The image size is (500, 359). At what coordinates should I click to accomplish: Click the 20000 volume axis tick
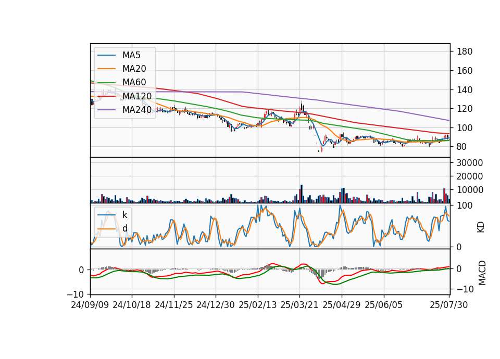(470, 176)
